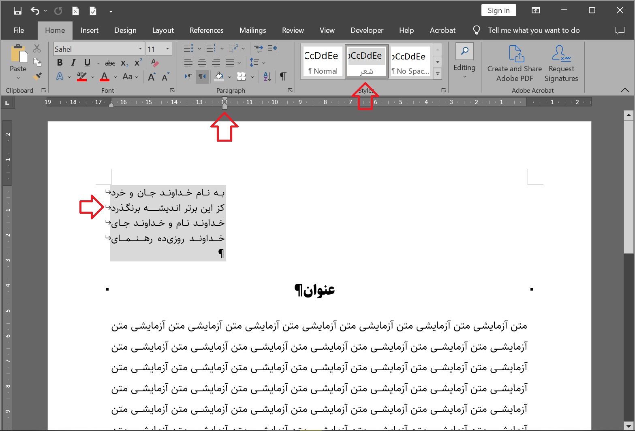Image resolution: width=635 pixels, height=431 pixels.
Task: Align text right
Action: tap(216, 62)
